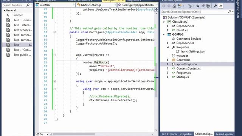242x136 pixels.
Task: Click the Controllers folder icon
Action: click(174, 60)
